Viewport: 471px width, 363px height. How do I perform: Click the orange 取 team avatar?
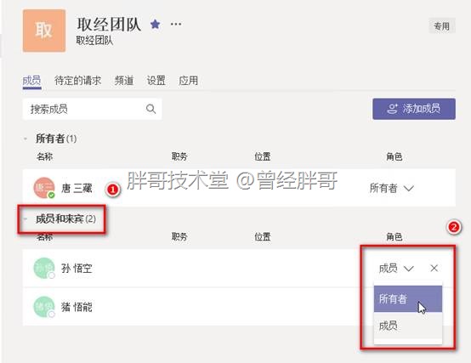click(44, 31)
